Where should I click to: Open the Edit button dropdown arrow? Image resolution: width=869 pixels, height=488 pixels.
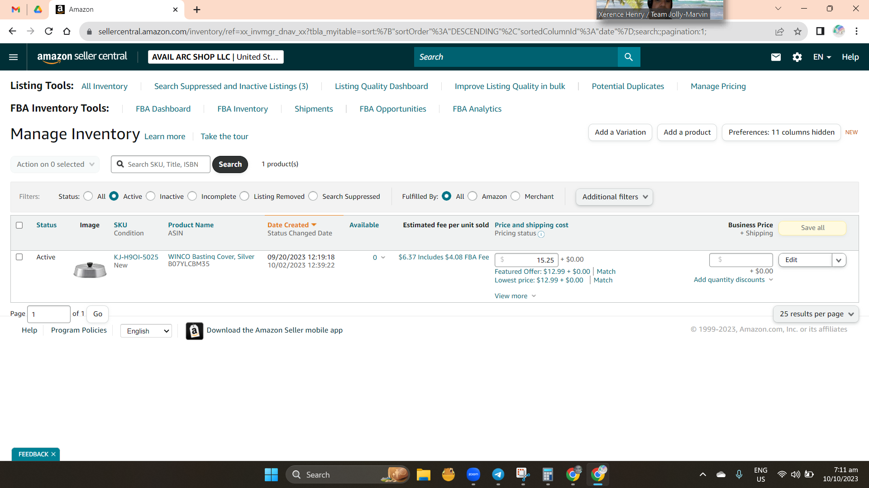[839, 260]
